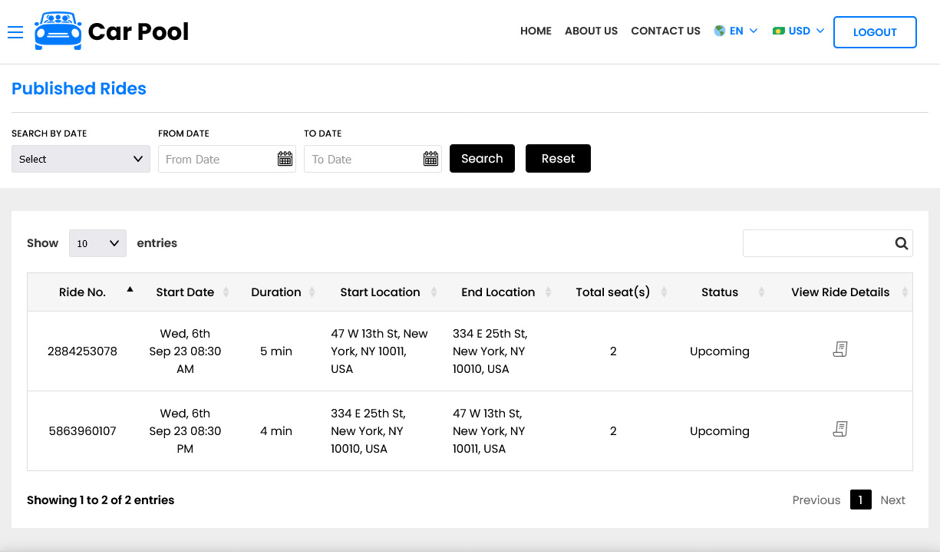Image resolution: width=940 pixels, height=554 pixels.
Task: Open the From Date calendar icon
Action: (285, 159)
